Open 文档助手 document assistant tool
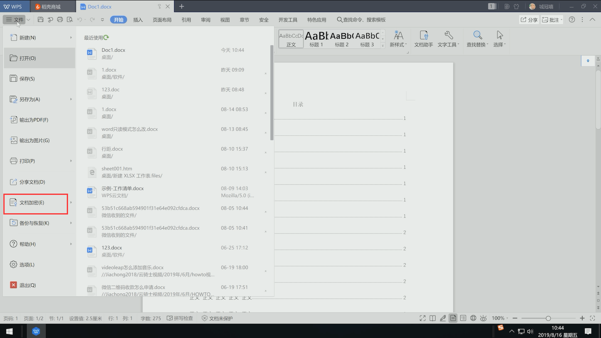This screenshot has height=338, width=601. [424, 39]
